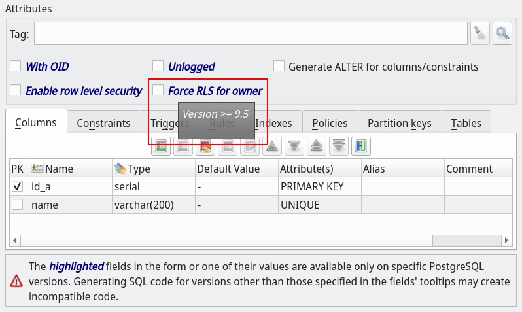522x312 pixels.
Task: Click inside the Tag input field
Action: pyautogui.click(x=251, y=33)
